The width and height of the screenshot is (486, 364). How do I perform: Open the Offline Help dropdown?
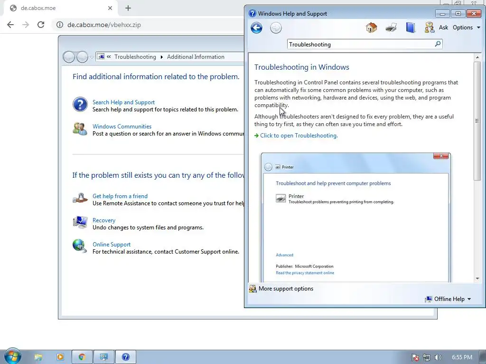point(448,299)
